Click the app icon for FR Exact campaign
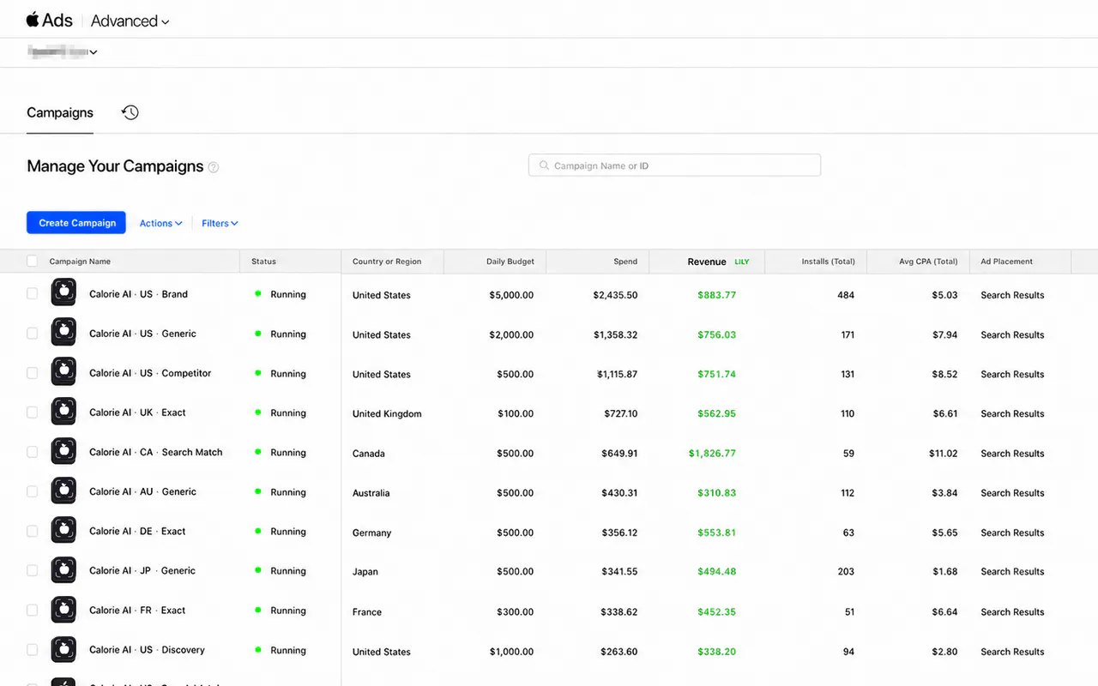The image size is (1098, 686). 63,610
